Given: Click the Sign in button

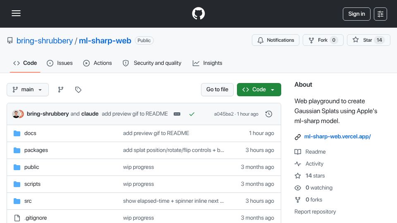Looking at the screenshot, I should 356,14.
